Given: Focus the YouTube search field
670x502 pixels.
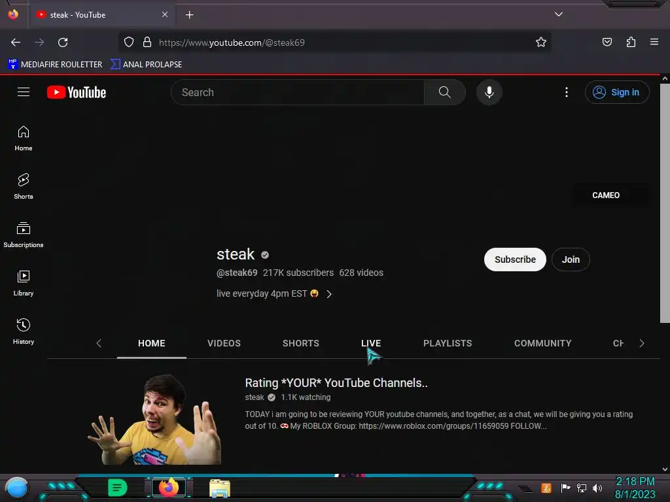Looking at the screenshot, I should click(298, 92).
